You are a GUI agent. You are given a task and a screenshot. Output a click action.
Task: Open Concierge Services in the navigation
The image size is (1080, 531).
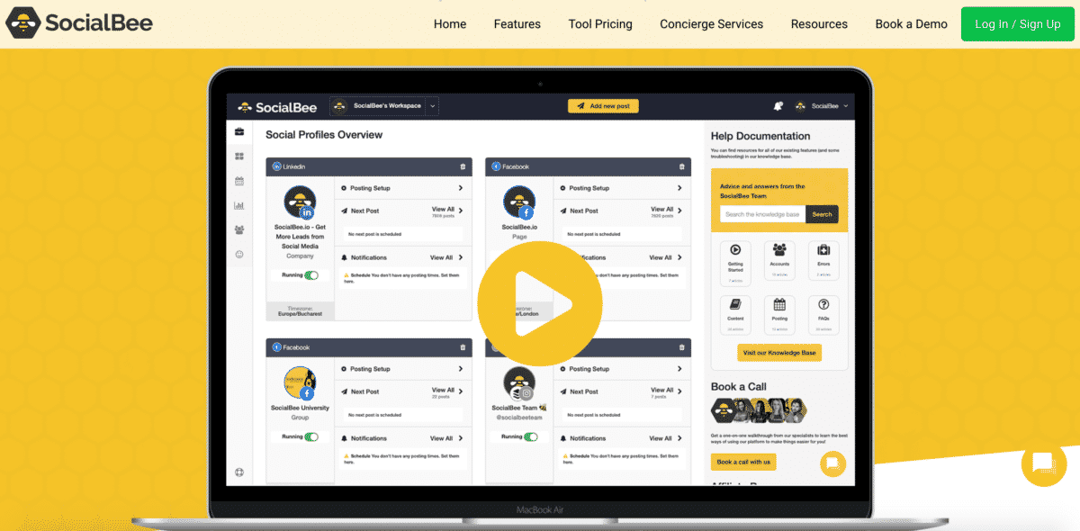click(711, 24)
